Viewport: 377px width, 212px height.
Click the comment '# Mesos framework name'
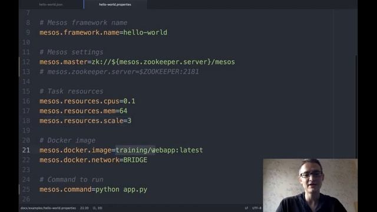coord(84,22)
